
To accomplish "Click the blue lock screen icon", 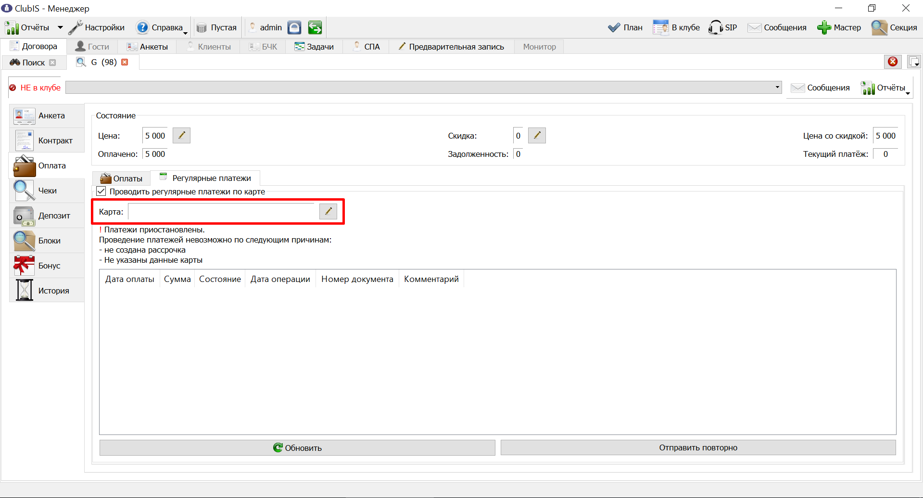I will tap(294, 27).
